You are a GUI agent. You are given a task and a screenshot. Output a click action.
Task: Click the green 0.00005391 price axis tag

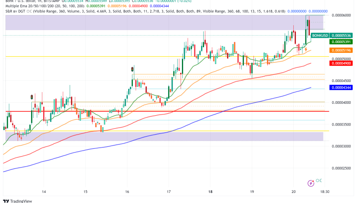(341, 42)
